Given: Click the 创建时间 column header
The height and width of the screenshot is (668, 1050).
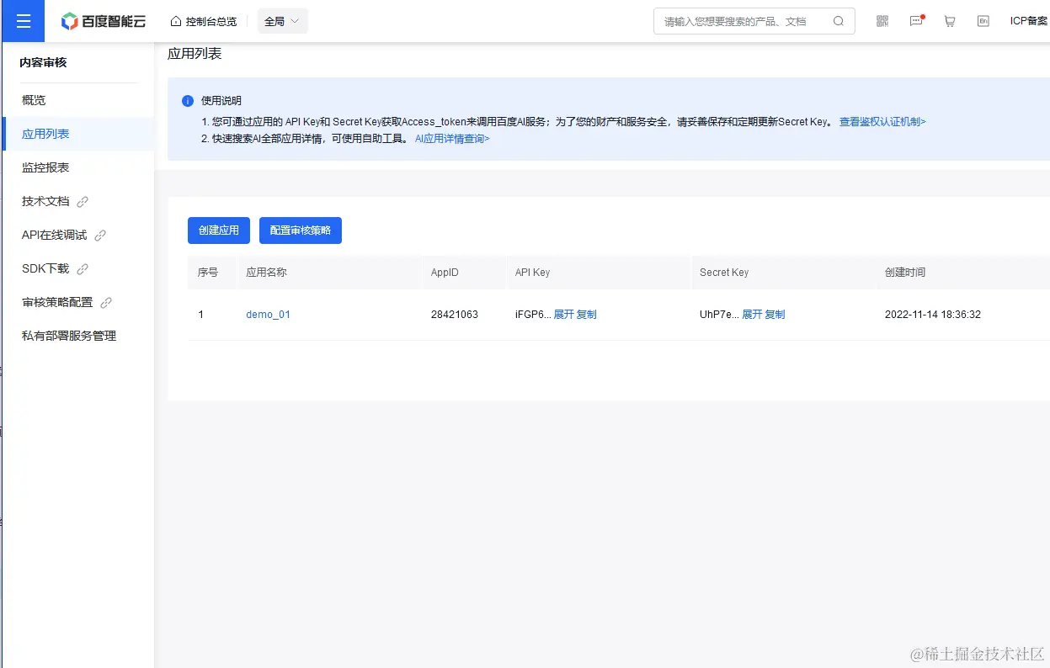Looking at the screenshot, I should (905, 273).
